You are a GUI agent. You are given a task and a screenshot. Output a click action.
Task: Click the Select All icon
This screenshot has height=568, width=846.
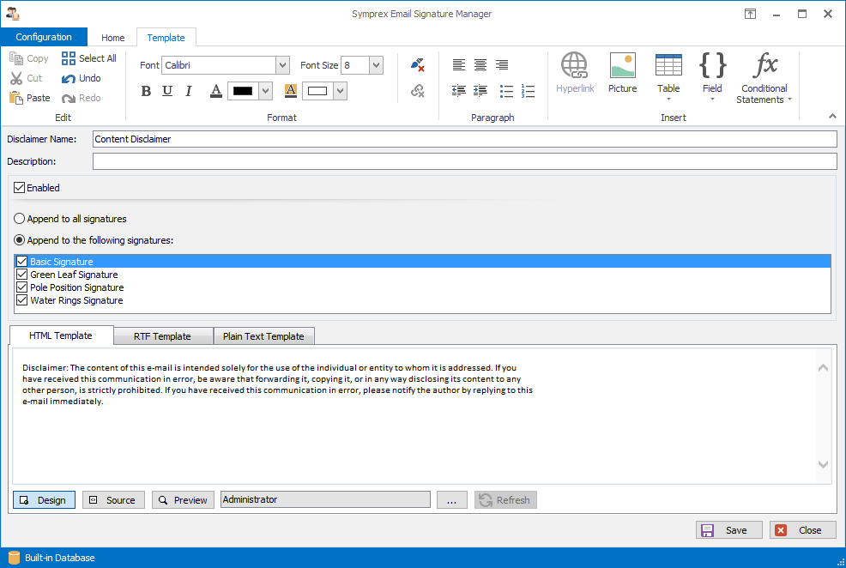pyautogui.click(x=69, y=58)
